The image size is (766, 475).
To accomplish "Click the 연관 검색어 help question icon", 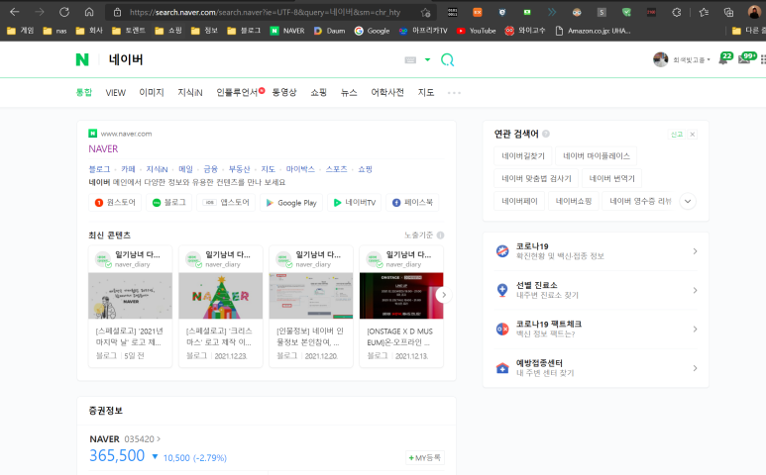I will tap(546, 134).
